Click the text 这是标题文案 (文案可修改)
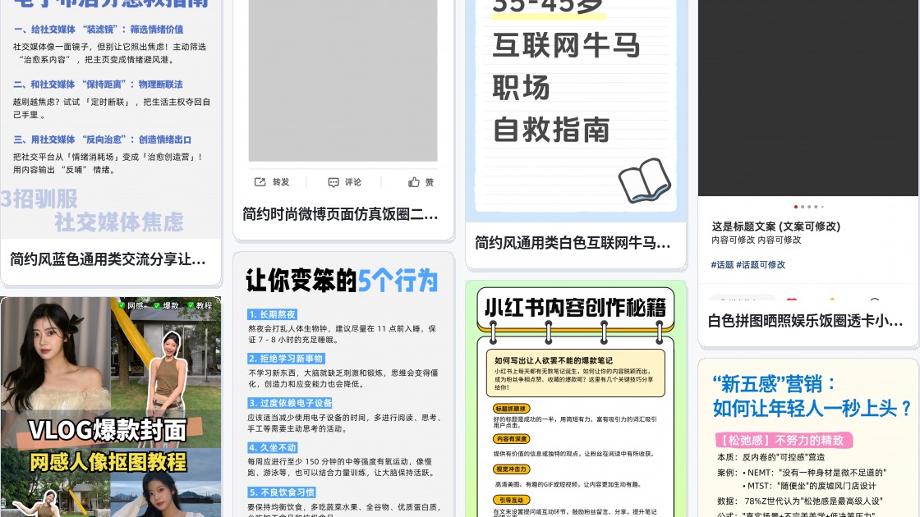This screenshot has height=517, width=920. click(775, 226)
